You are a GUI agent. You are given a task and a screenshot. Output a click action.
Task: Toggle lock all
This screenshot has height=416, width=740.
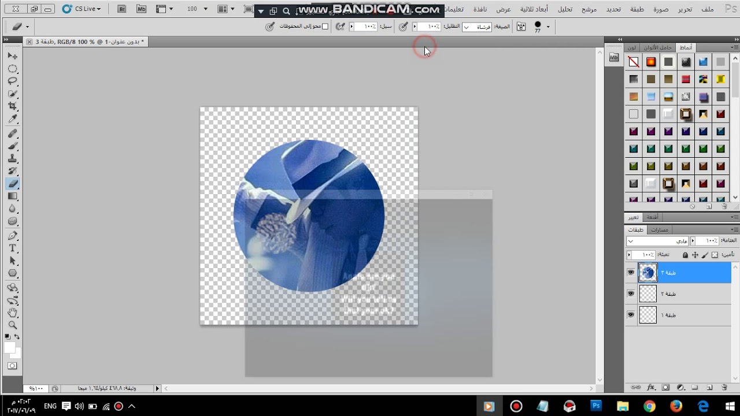tap(685, 255)
